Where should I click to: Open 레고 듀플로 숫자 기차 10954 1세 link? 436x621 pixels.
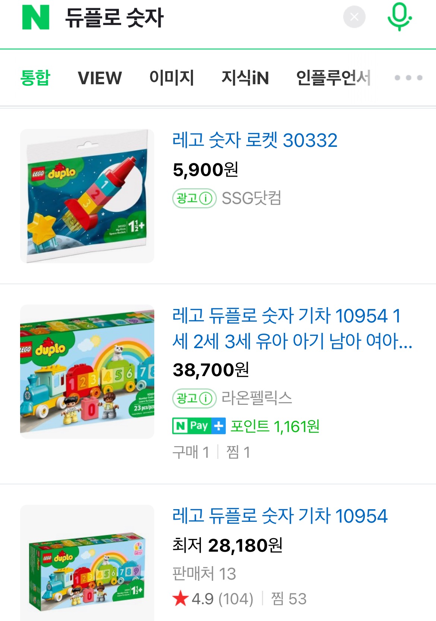tap(292, 328)
